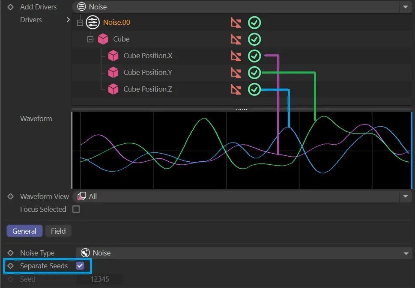Click the pink Cube object icon
This screenshot has height=288, width=415.
pos(103,39)
